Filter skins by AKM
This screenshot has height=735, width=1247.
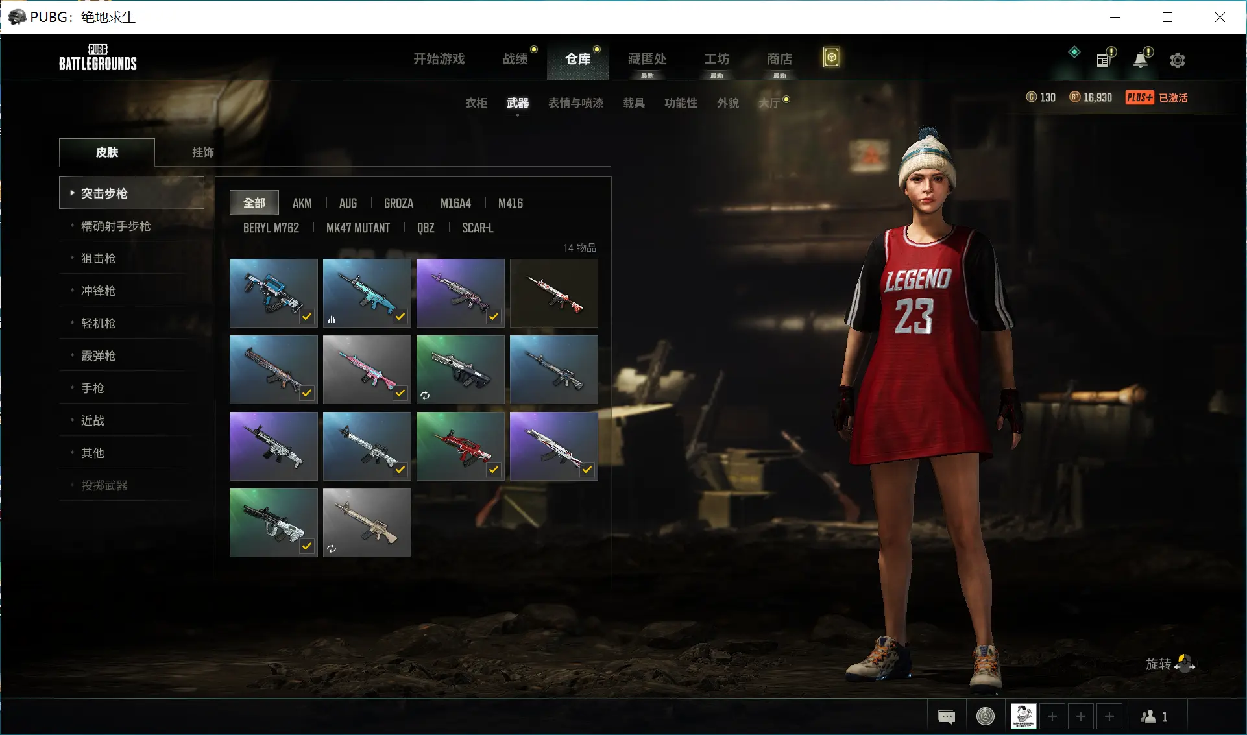302,203
